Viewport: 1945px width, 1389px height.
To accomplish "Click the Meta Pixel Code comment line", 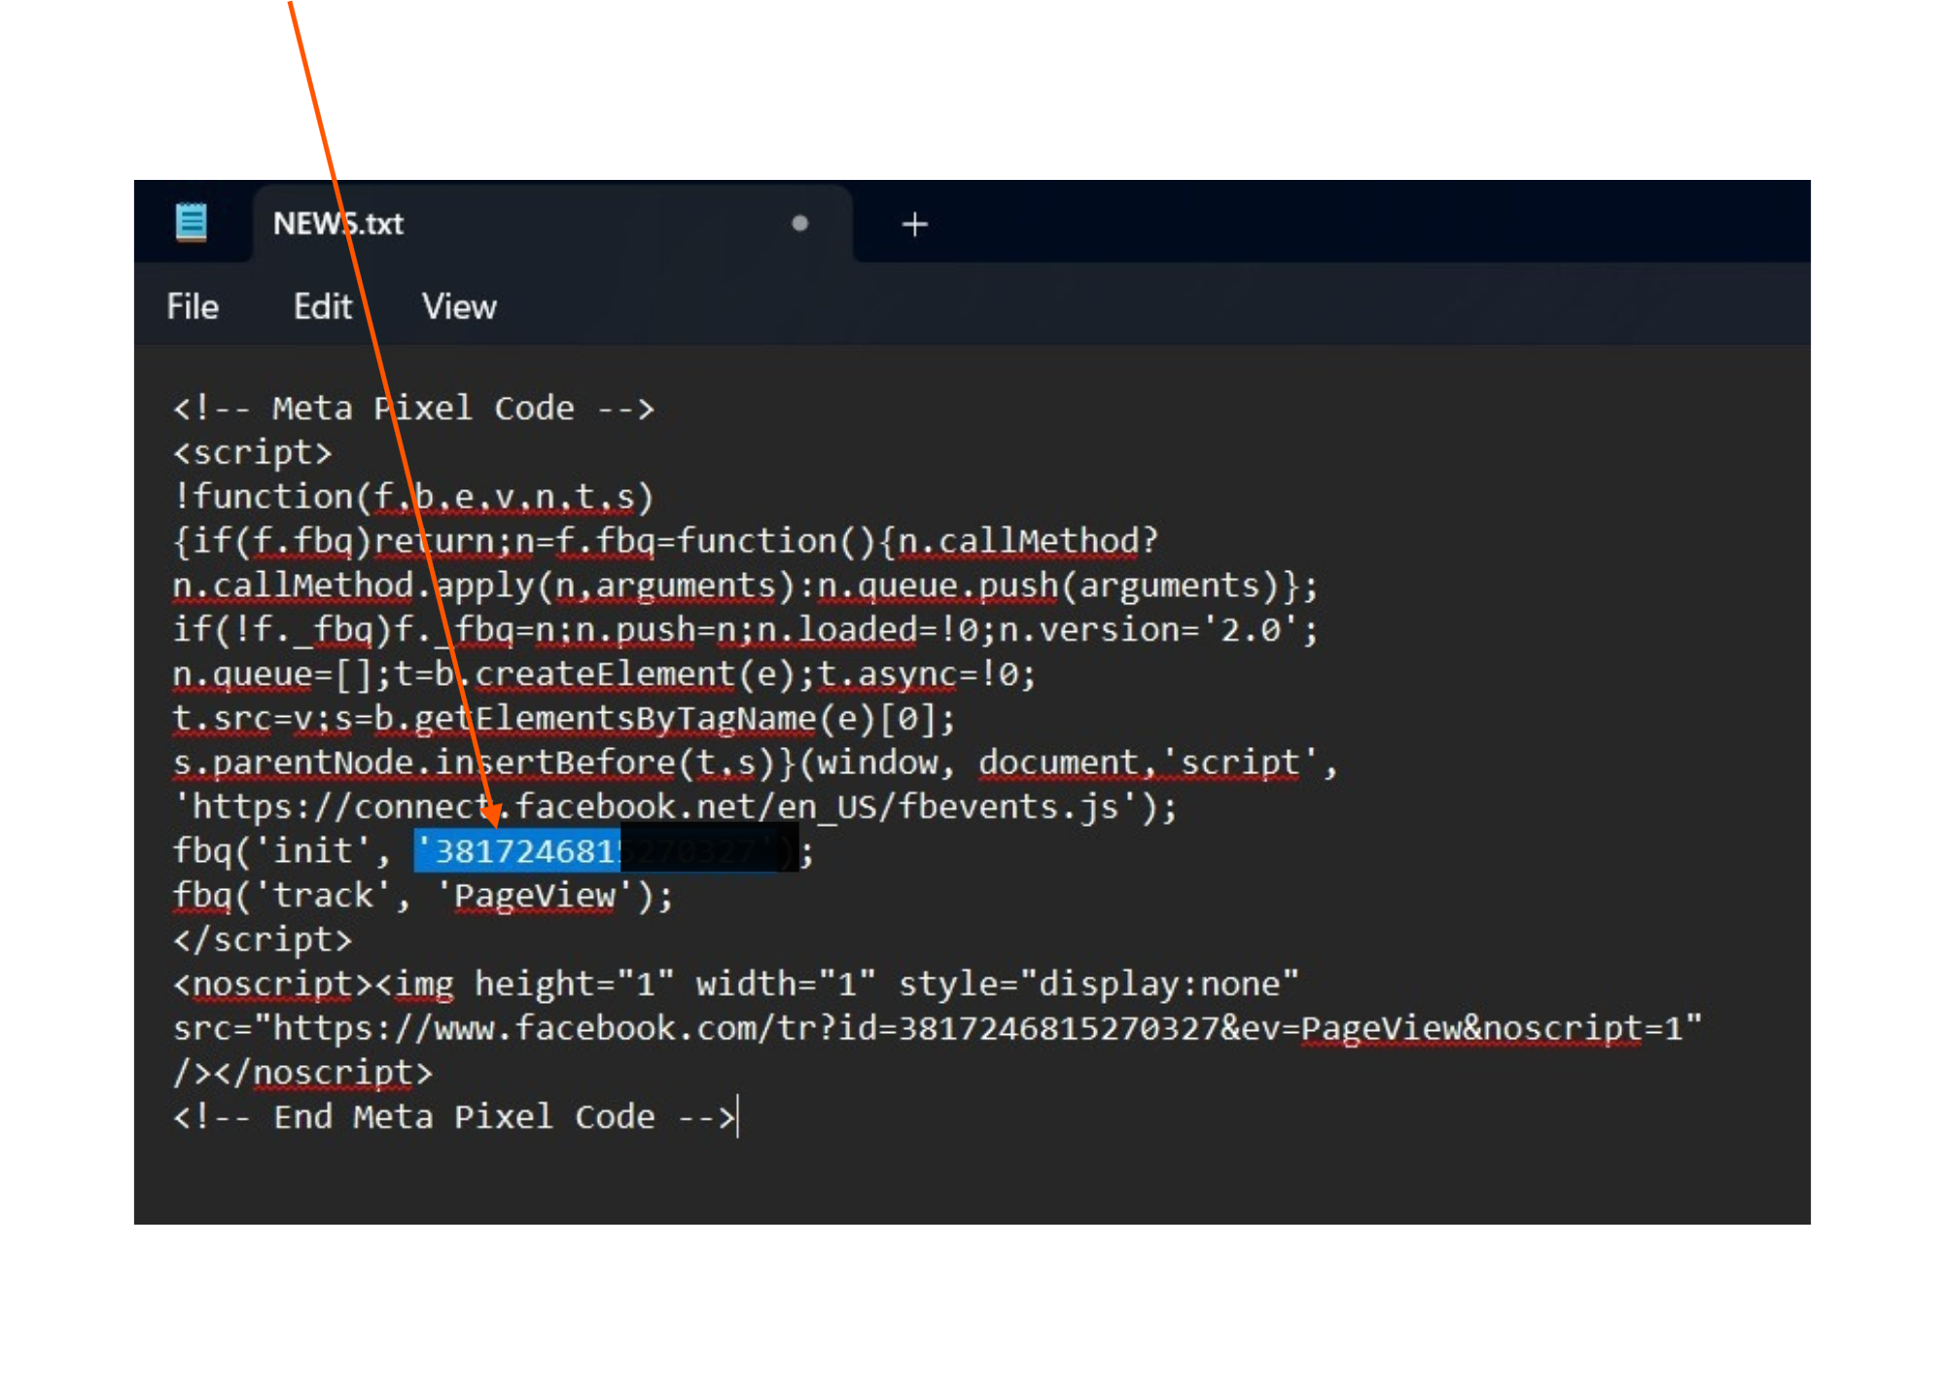I will 413,409.
